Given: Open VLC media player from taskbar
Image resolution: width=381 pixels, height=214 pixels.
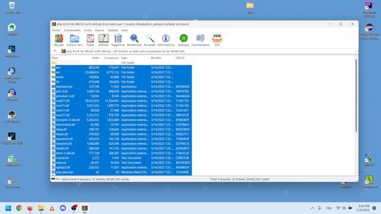Looking at the screenshot, I should [52, 208].
